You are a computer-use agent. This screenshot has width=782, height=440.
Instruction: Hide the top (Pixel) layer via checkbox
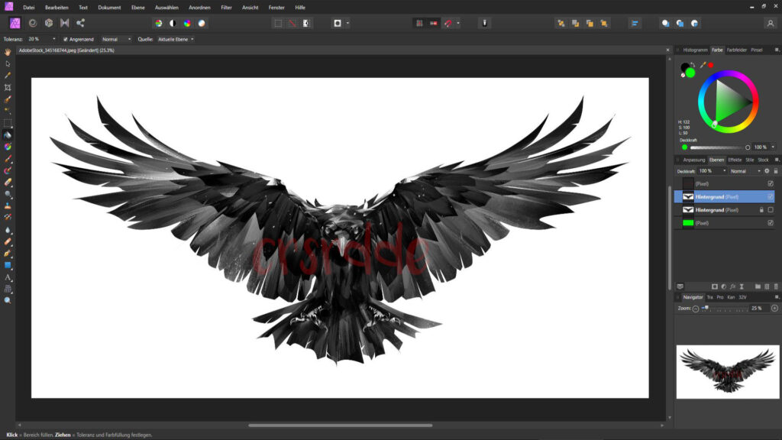(x=771, y=183)
